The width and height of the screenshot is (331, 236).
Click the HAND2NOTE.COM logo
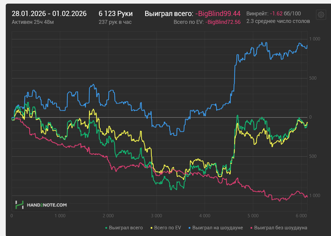pos(41,205)
